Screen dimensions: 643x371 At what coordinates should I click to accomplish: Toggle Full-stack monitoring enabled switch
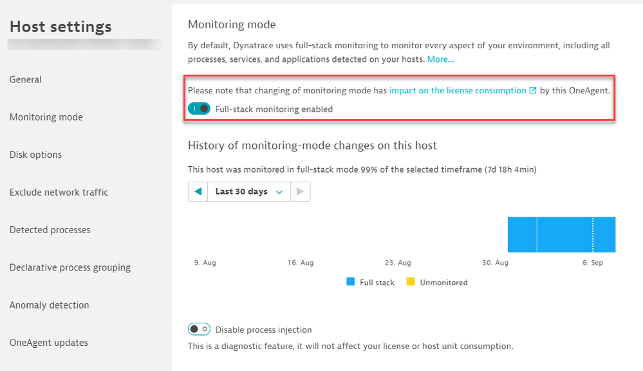coord(199,109)
